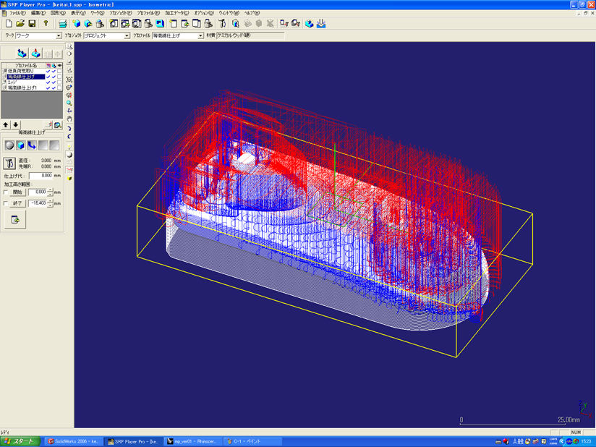Click the yellow question mark help icon
This screenshot has height=447, width=596.
pos(46,24)
